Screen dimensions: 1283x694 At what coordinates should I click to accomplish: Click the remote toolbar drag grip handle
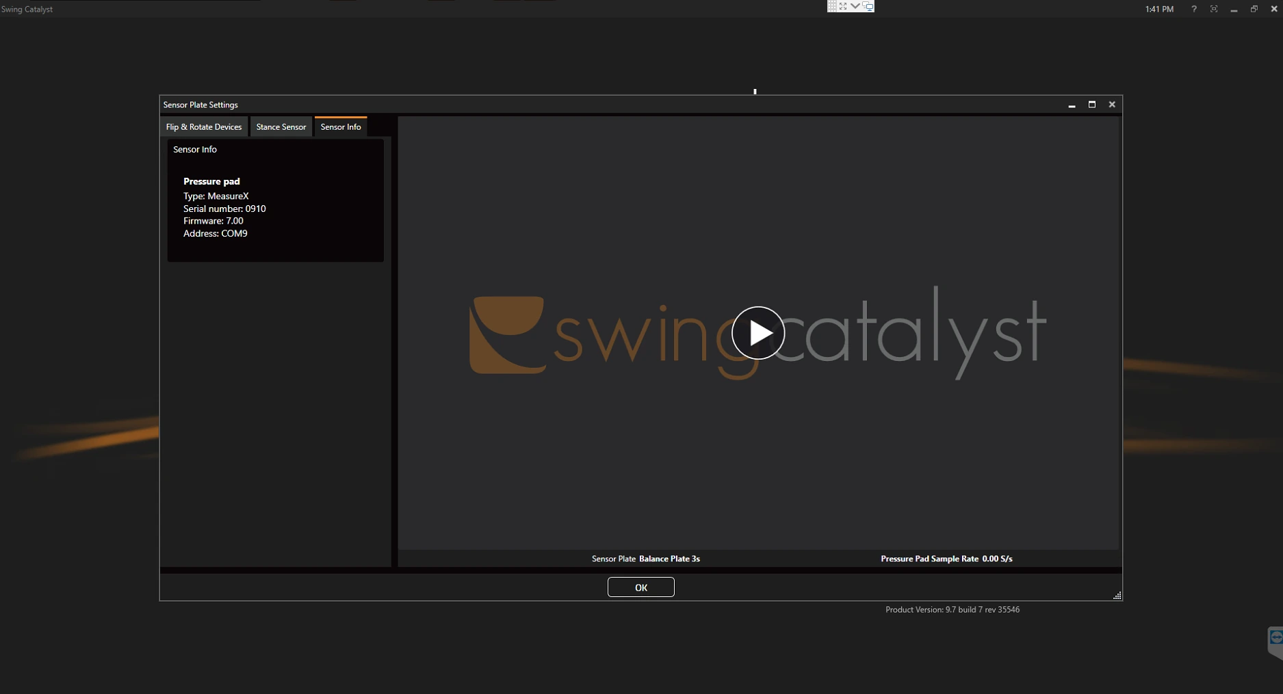pos(832,6)
